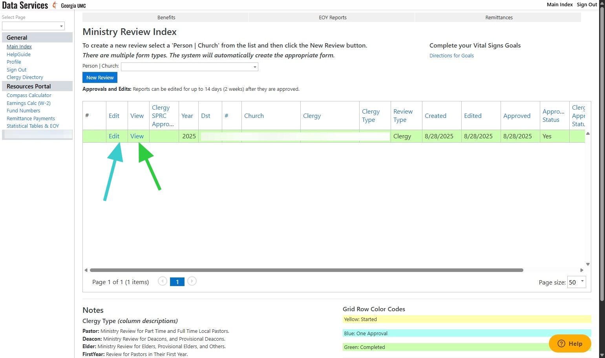Open the orange Help widget
Screen dimensions: 605x358
tap(570, 343)
